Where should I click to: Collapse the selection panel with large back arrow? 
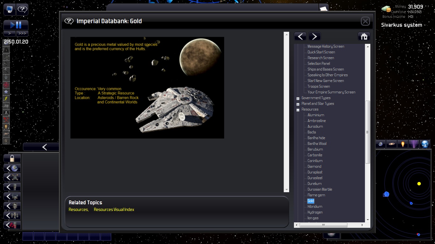41,147
